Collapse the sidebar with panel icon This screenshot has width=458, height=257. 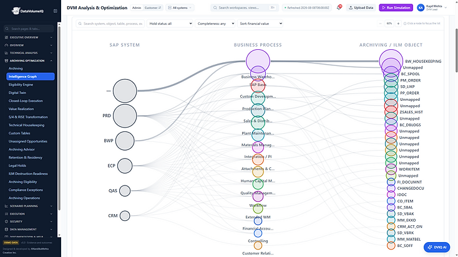coord(55,11)
